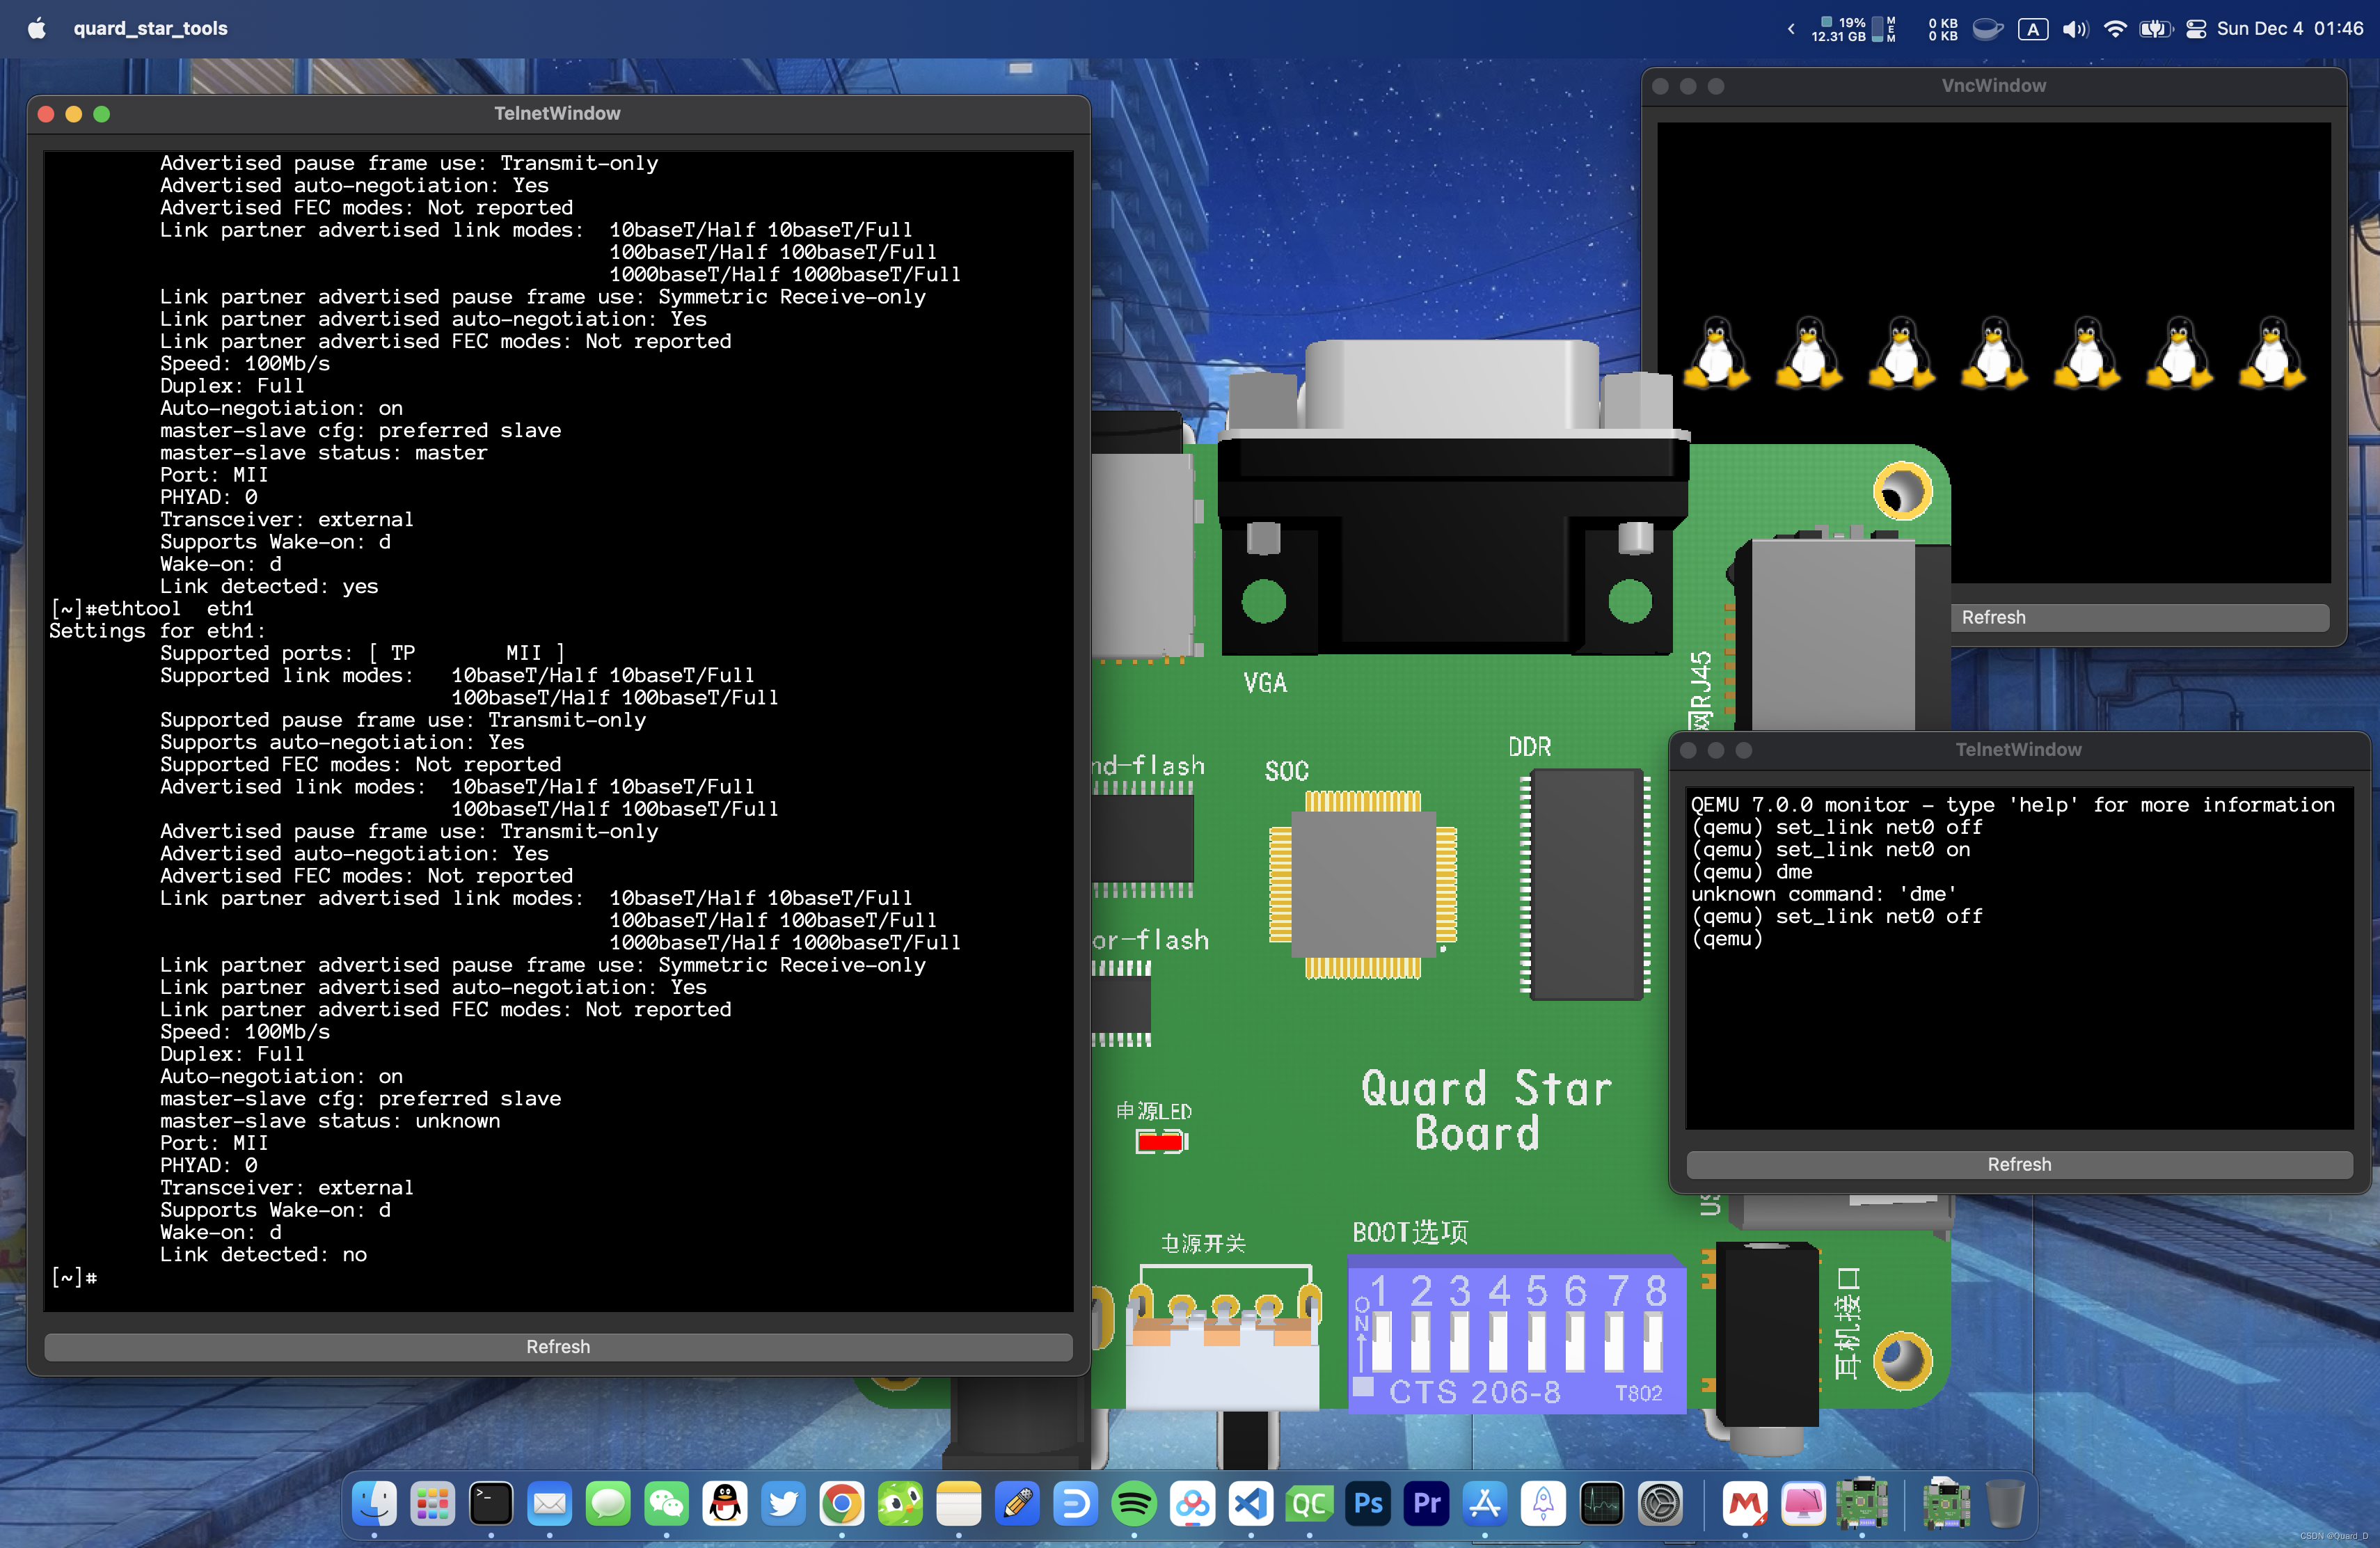Open the quard_star_tools menu
The width and height of the screenshot is (2380, 1548).
pyautogui.click(x=151, y=28)
